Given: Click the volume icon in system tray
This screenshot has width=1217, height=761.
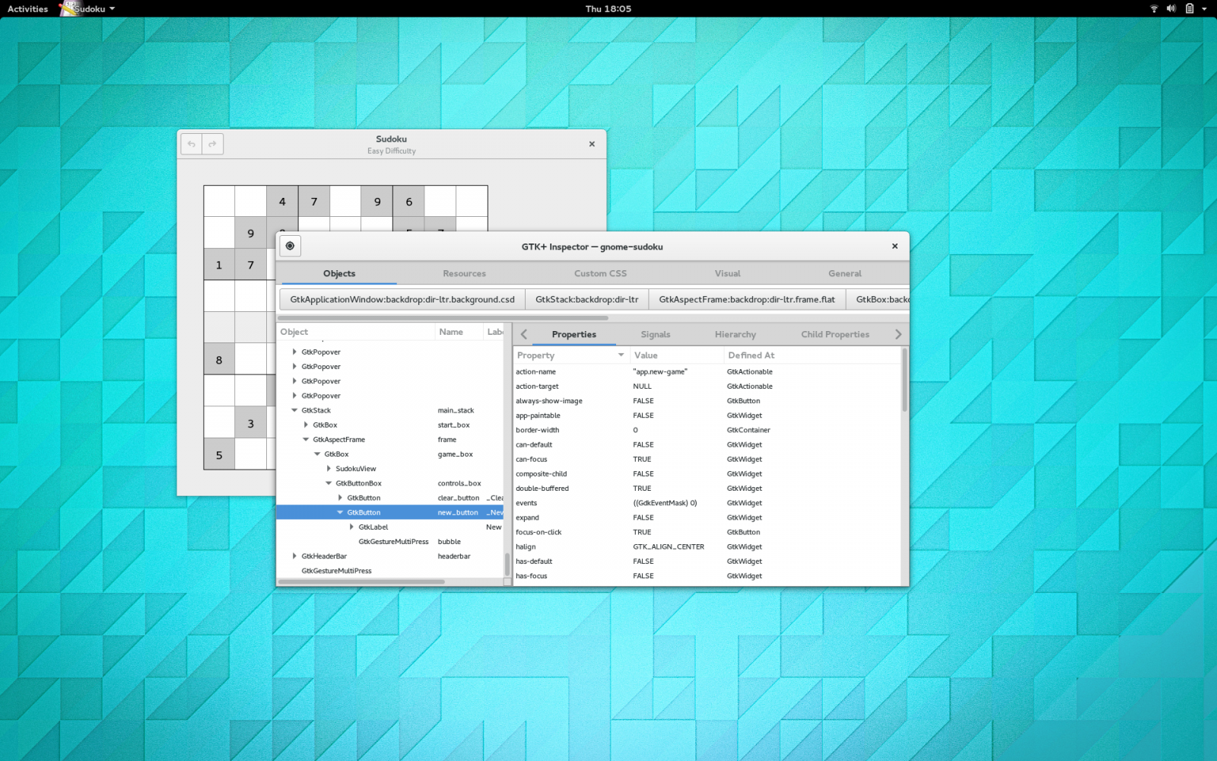Looking at the screenshot, I should (x=1171, y=8).
